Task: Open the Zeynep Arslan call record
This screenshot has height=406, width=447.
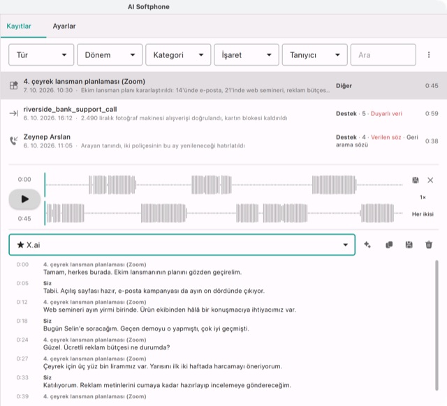Action: coord(223,141)
